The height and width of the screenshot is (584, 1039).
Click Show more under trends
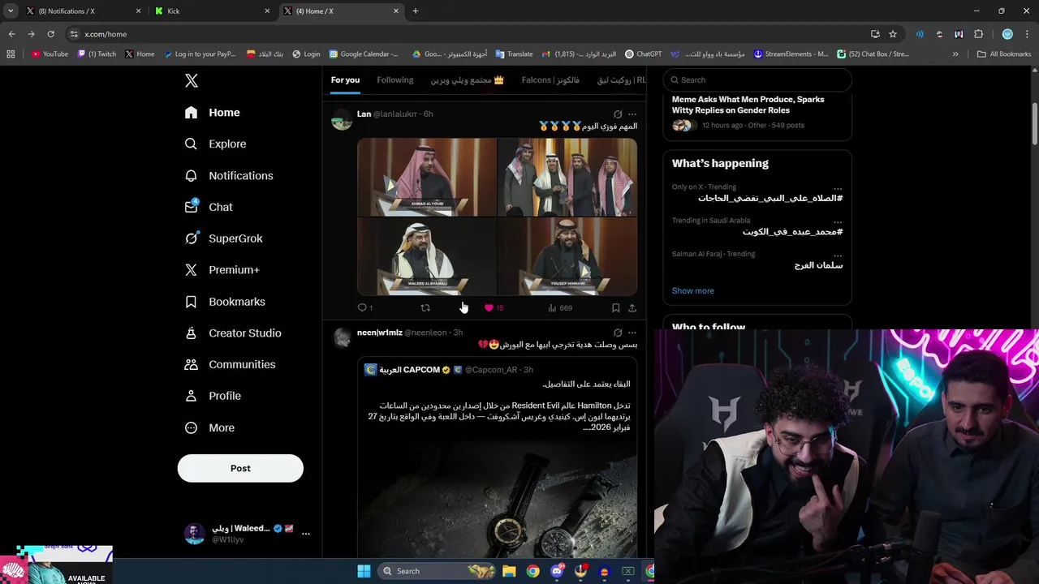click(693, 290)
